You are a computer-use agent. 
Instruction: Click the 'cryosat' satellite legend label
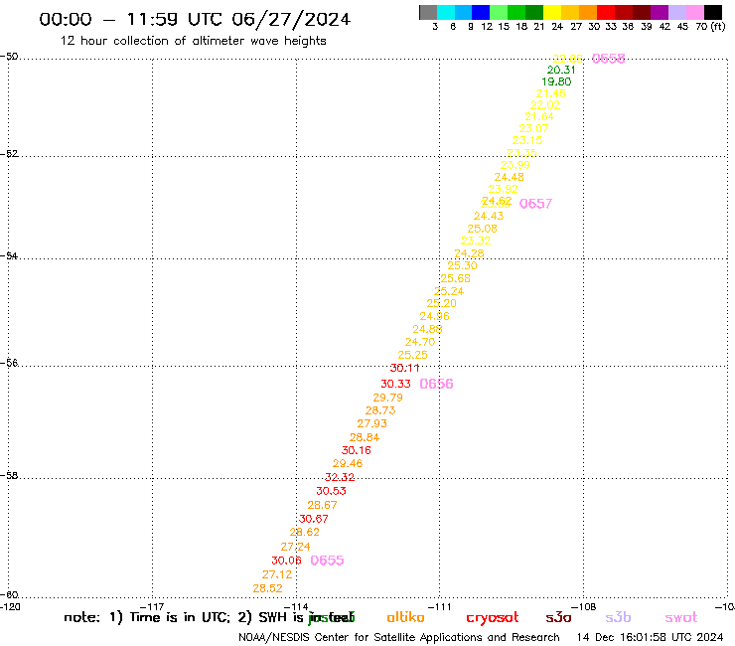click(x=493, y=618)
